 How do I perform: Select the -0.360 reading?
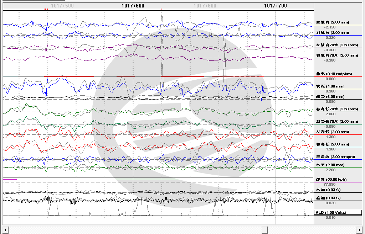[330, 50]
